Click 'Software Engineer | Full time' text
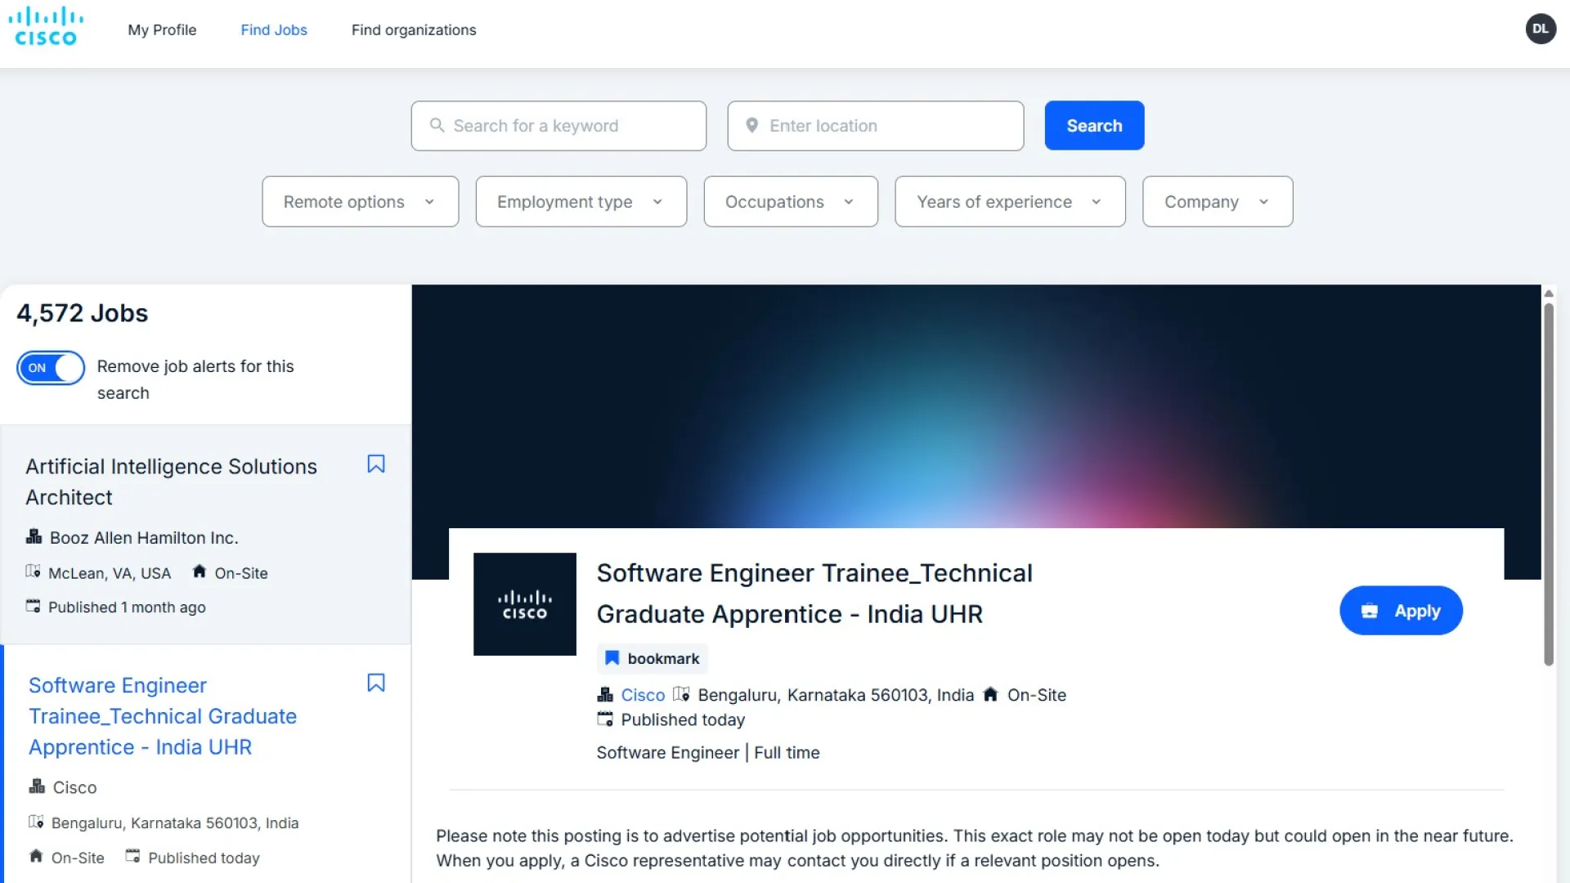Screen dimensions: 1570x883 tap(708, 752)
